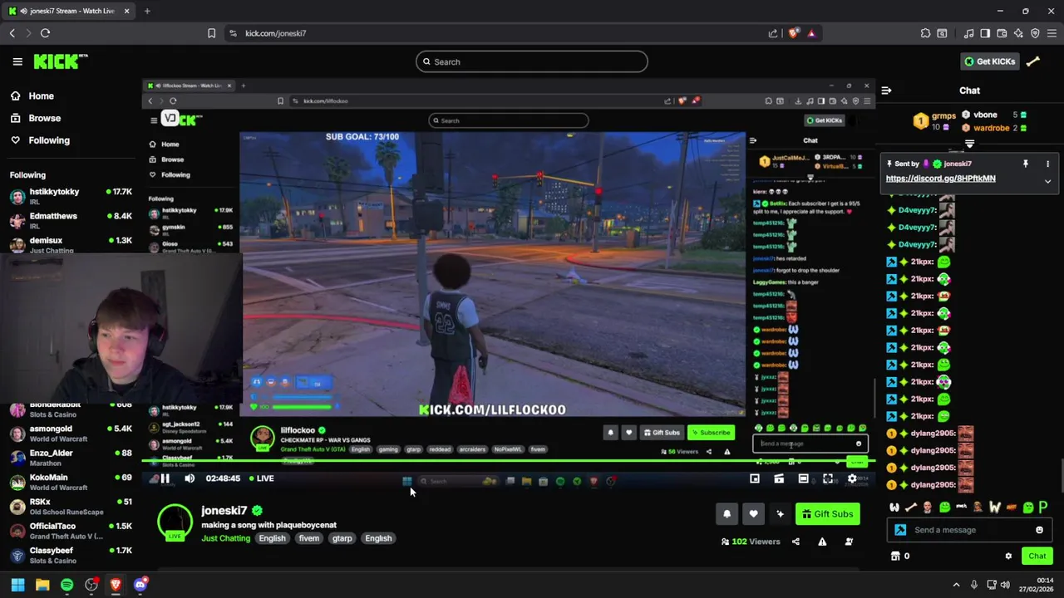Open demisux channel in Following list
The width and height of the screenshot is (1064, 598).
coord(71,245)
